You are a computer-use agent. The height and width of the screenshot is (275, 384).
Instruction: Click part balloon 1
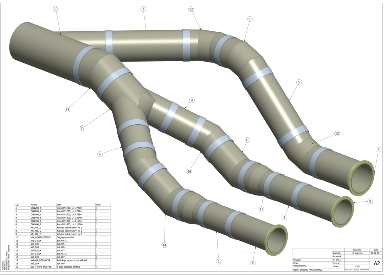click(x=284, y=217)
